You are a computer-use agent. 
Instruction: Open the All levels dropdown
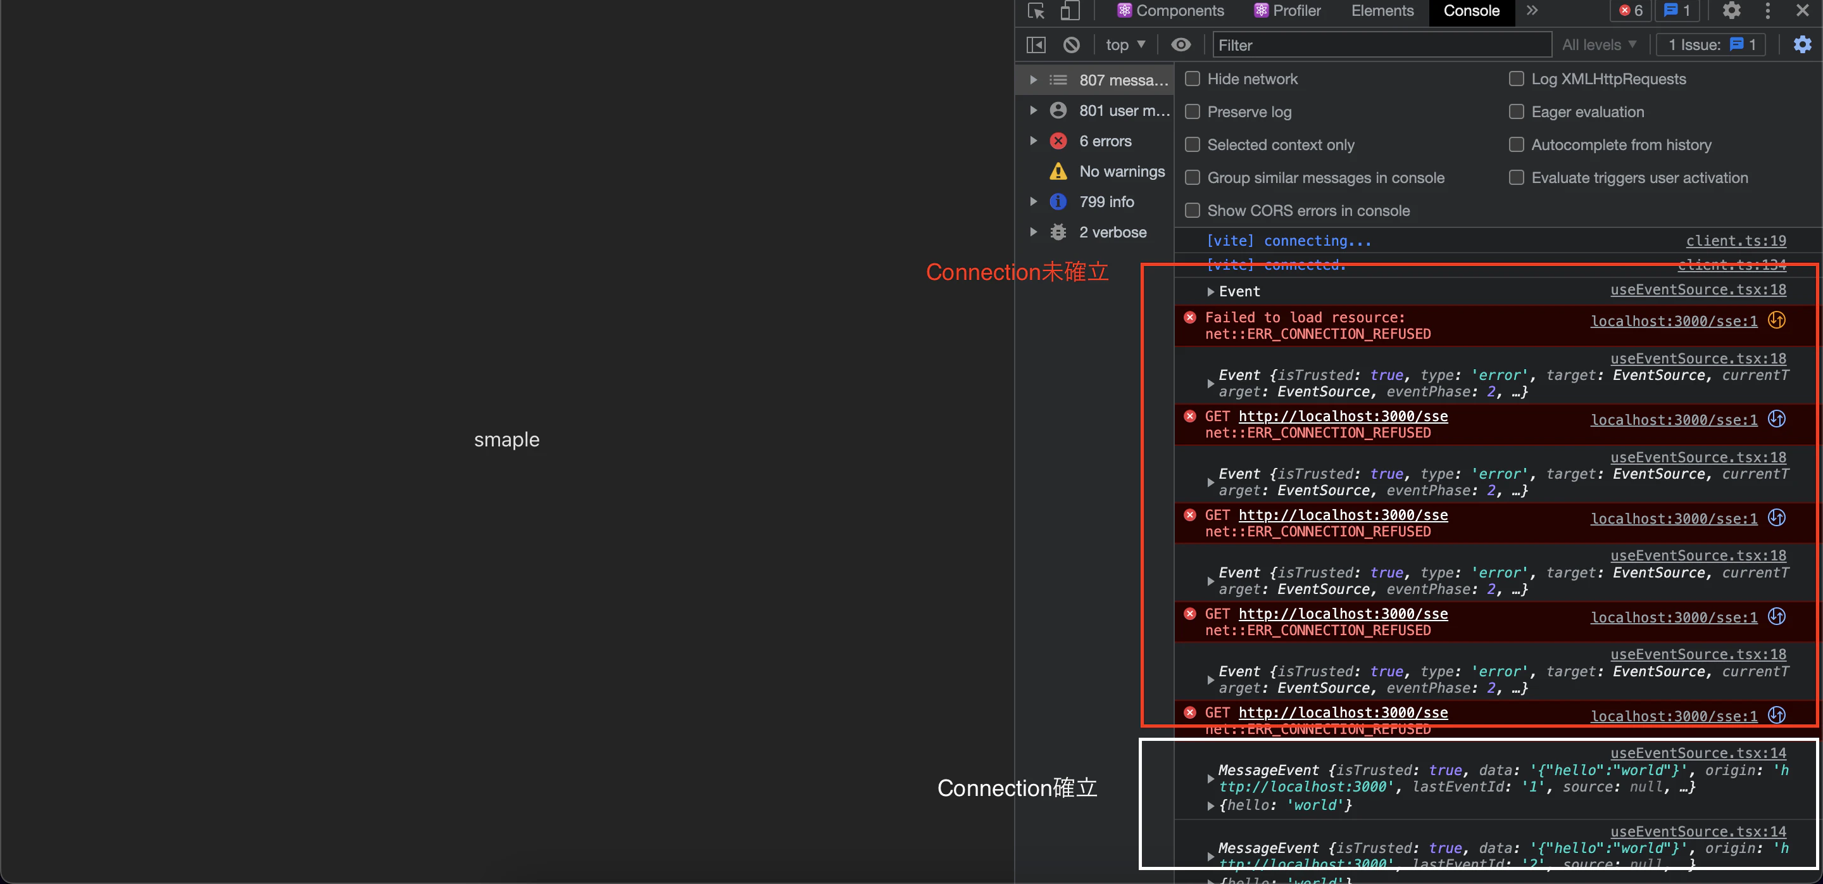tap(1600, 46)
